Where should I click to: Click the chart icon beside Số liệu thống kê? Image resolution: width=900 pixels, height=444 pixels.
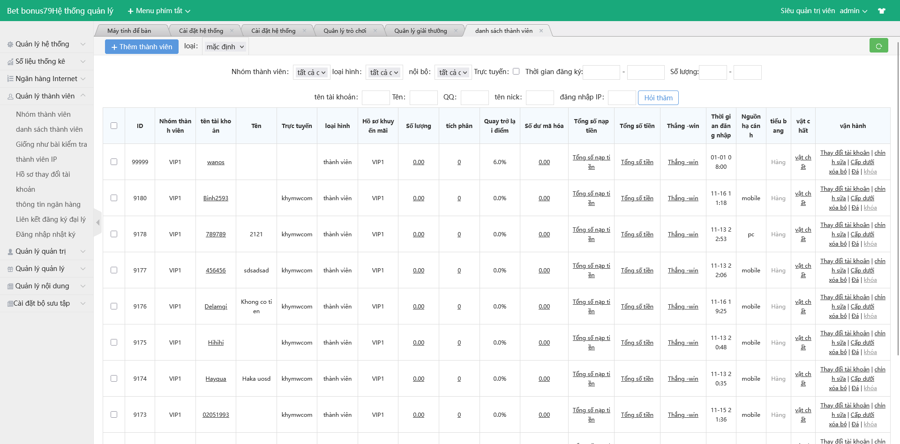[x=10, y=62]
